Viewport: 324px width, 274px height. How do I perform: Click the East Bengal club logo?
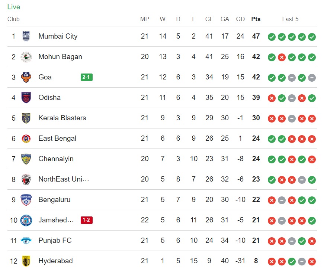pos(26,138)
